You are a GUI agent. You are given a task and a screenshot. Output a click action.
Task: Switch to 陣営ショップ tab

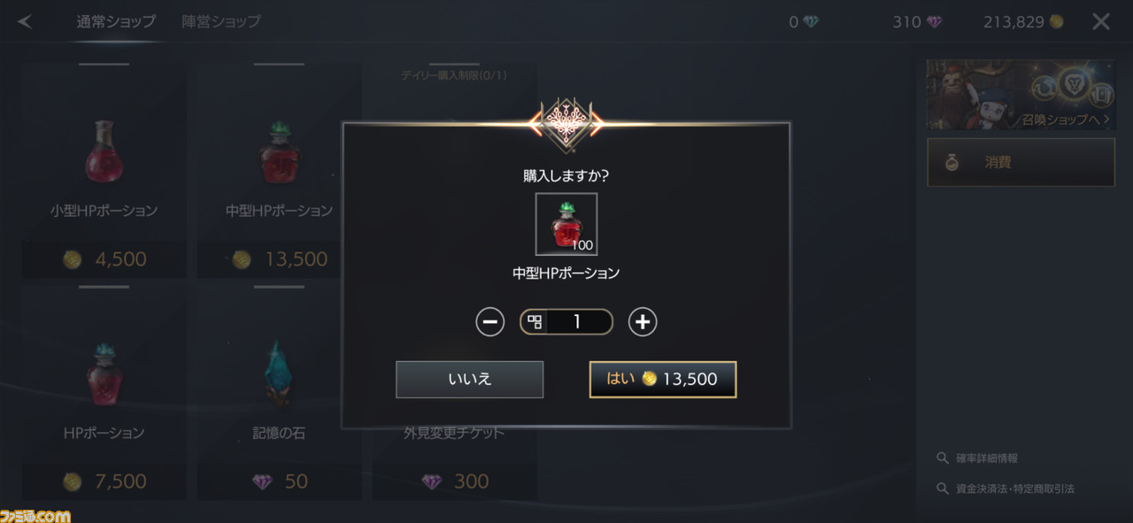pos(221,21)
